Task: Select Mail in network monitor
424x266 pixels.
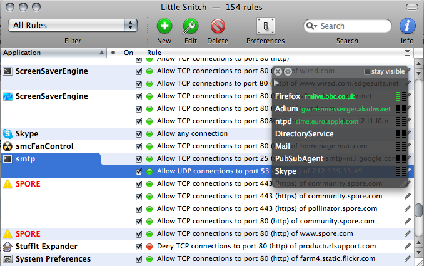Action: tap(282, 146)
